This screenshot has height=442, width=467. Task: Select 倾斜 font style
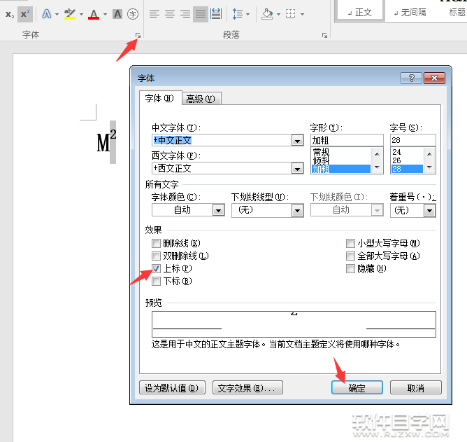click(x=340, y=160)
